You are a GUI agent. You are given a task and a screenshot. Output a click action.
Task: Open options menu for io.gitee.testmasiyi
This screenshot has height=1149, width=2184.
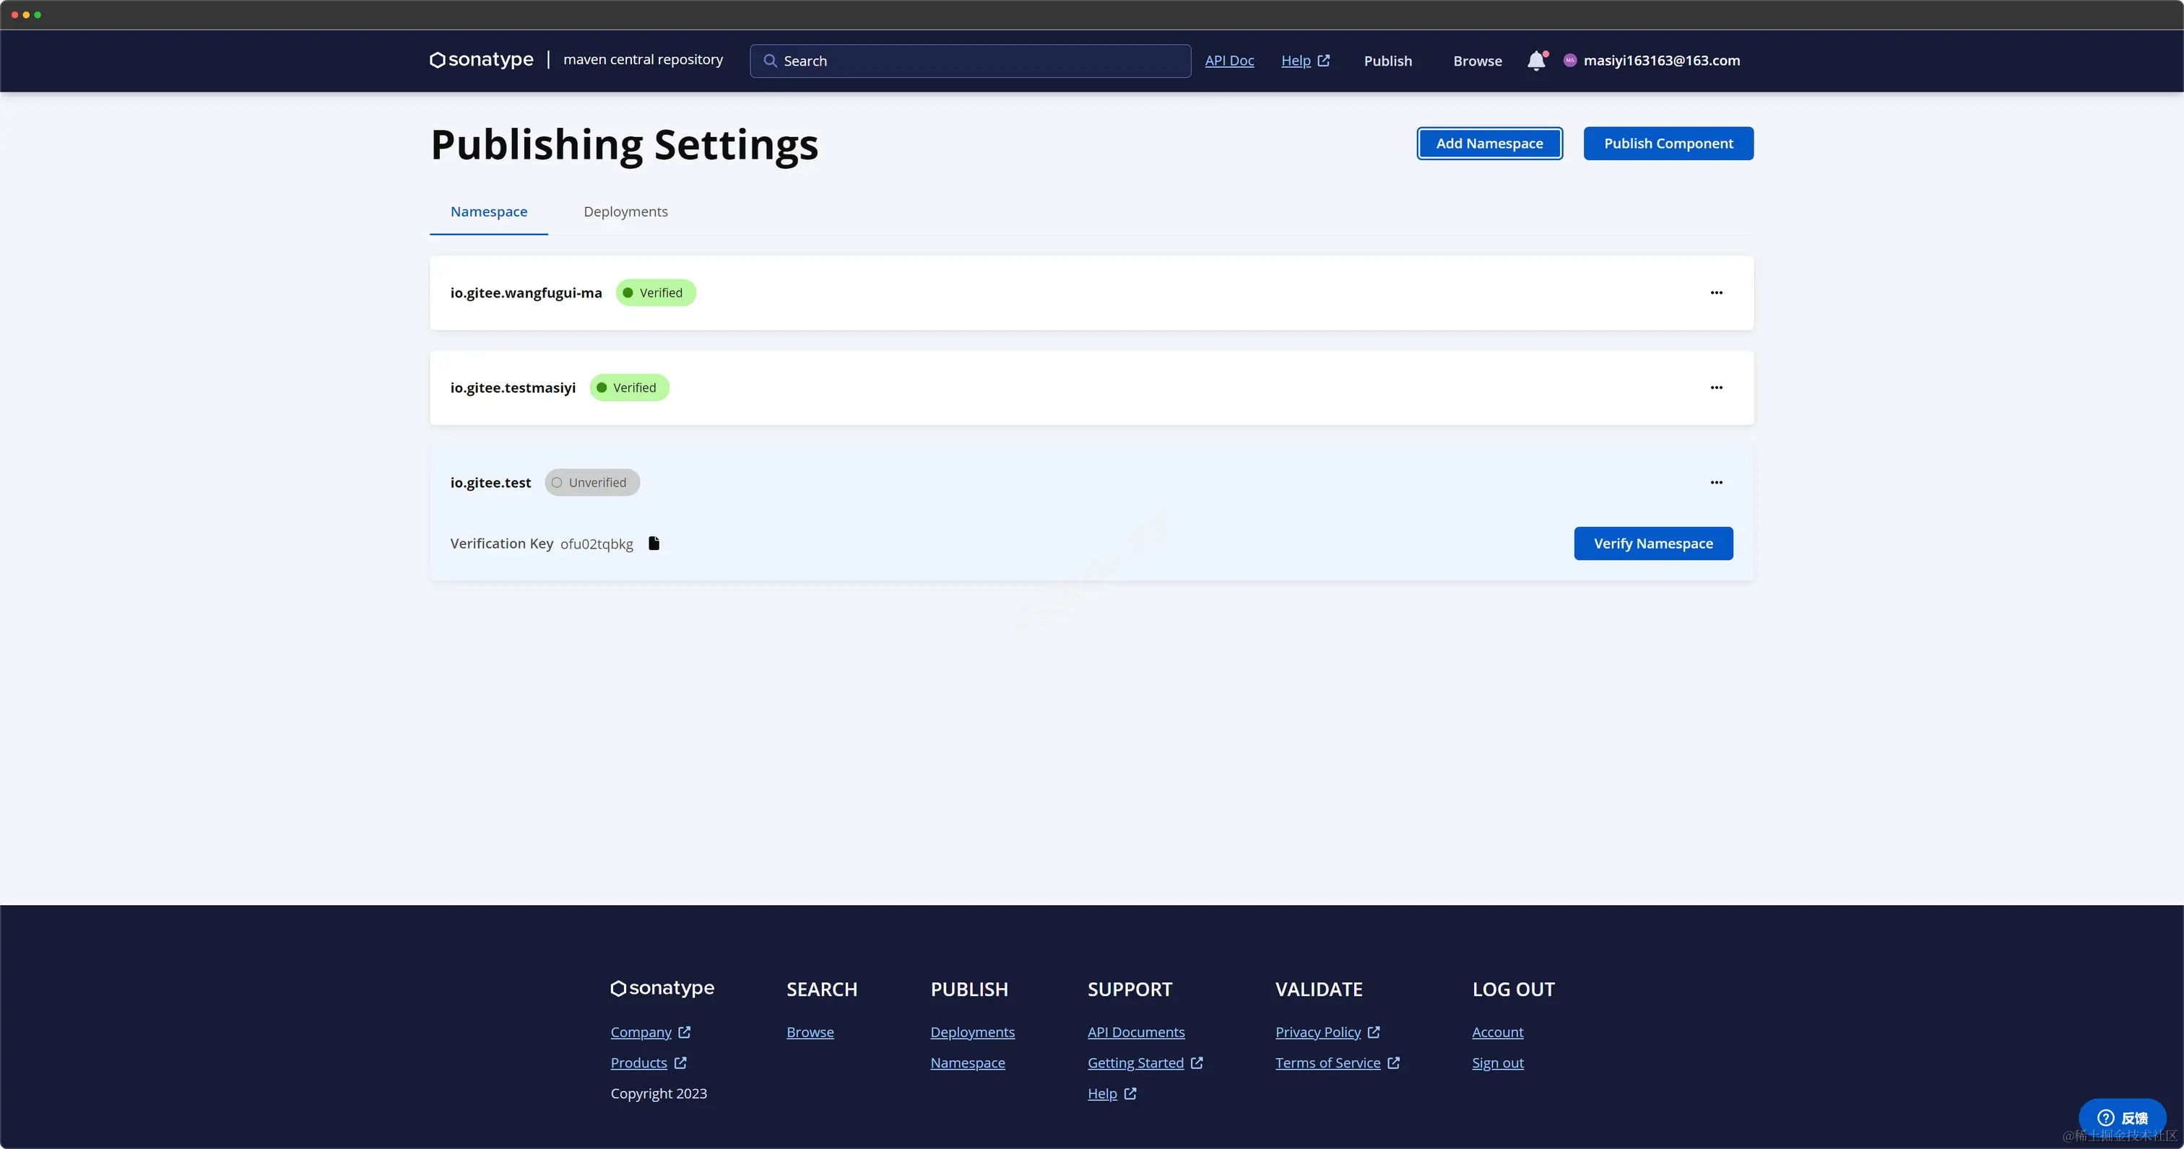(x=1716, y=388)
